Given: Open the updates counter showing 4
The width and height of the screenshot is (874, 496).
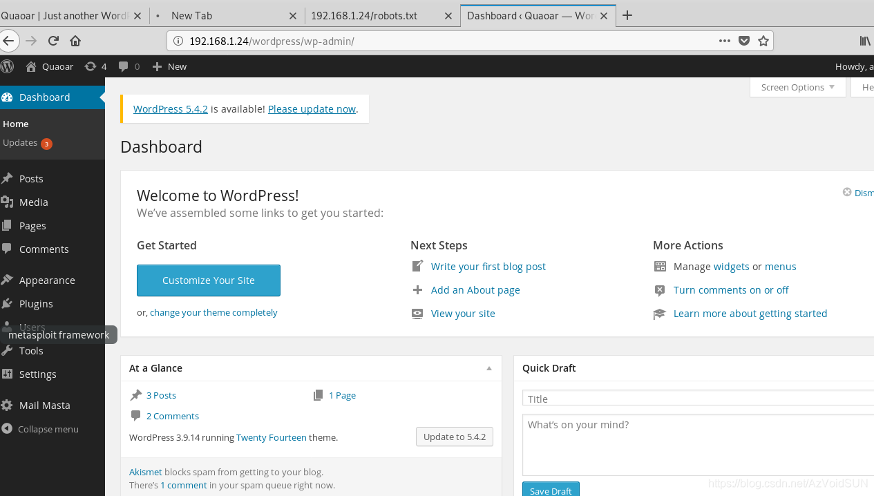Looking at the screenshot, I should point(95,66).
